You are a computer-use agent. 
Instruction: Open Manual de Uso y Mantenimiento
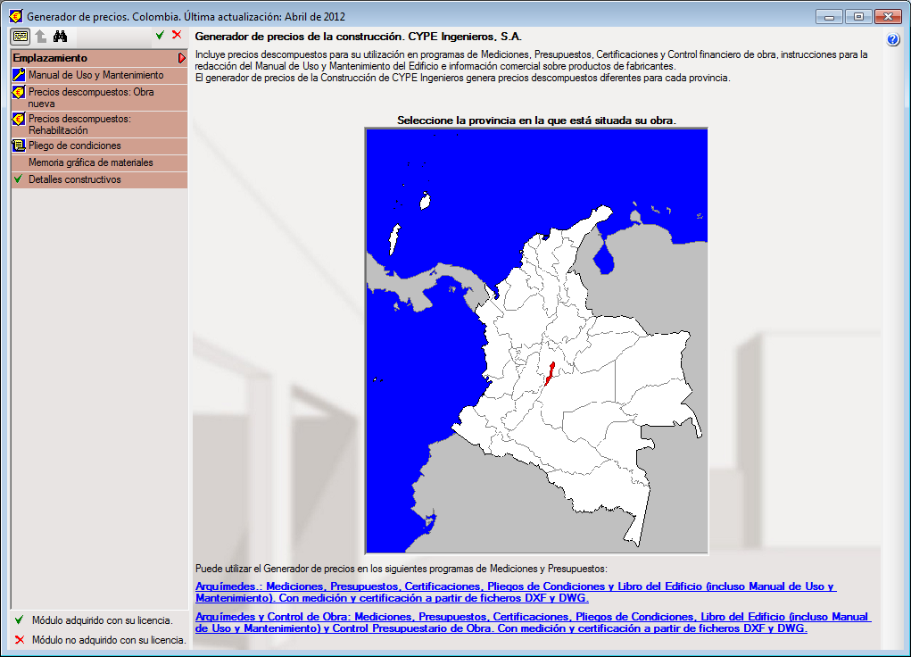[x=99, y=75]
